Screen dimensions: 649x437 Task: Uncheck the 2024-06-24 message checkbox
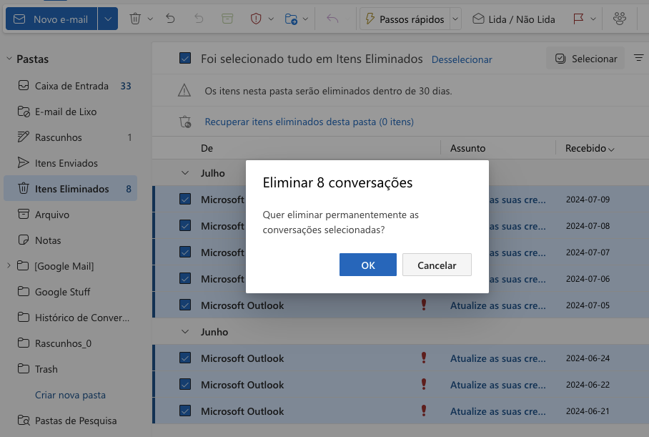pyautogui.click(x=185, y=358)
